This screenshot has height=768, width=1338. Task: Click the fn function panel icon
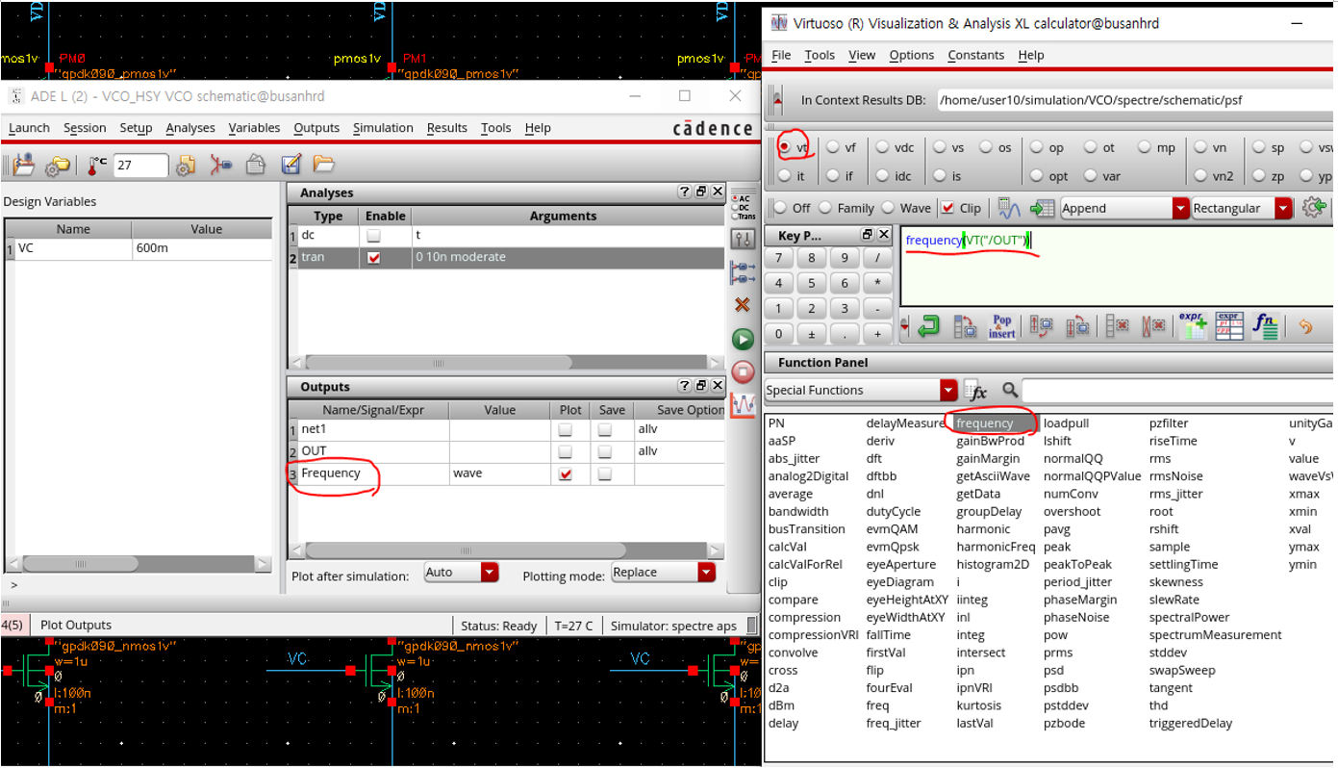(1265, 326)
